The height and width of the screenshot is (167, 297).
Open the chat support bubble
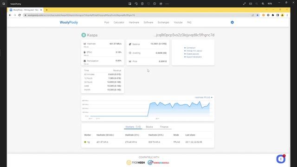pyautogui.click(x=281, y=159)
